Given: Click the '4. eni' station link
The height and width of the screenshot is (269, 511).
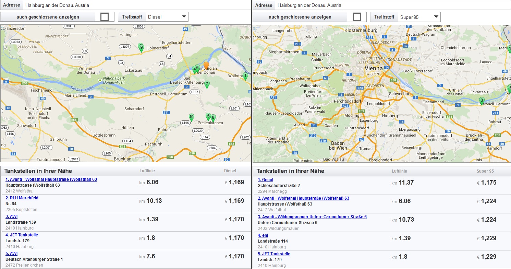Looking at the screenshot, I should tap(263, 235).
